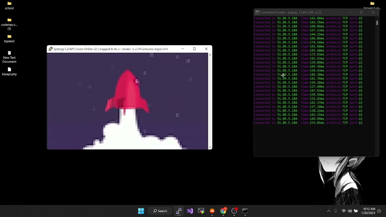Open the kissapi.php file
This screenshot has width=386, height=217.
pyautogui.click(x=9, y=71)
